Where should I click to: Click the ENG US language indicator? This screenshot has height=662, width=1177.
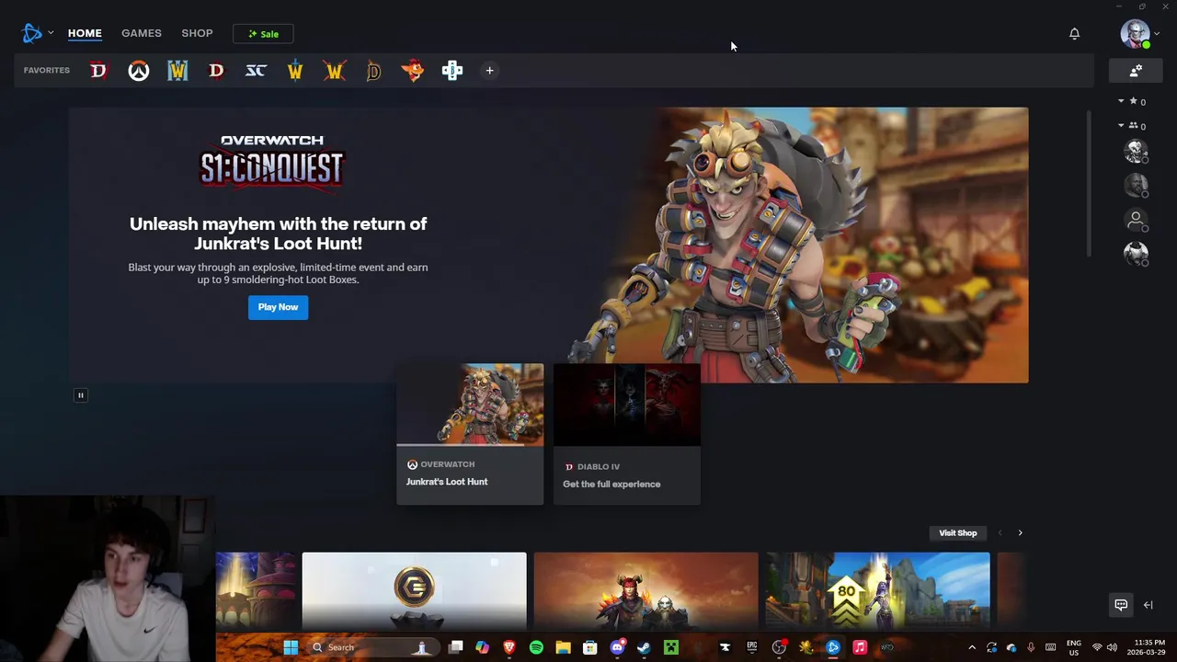click(1073, 647)
